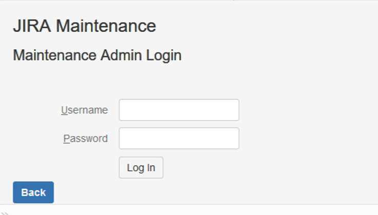Click the Username input field
378x215 pixels.
(x=179, y=110)
